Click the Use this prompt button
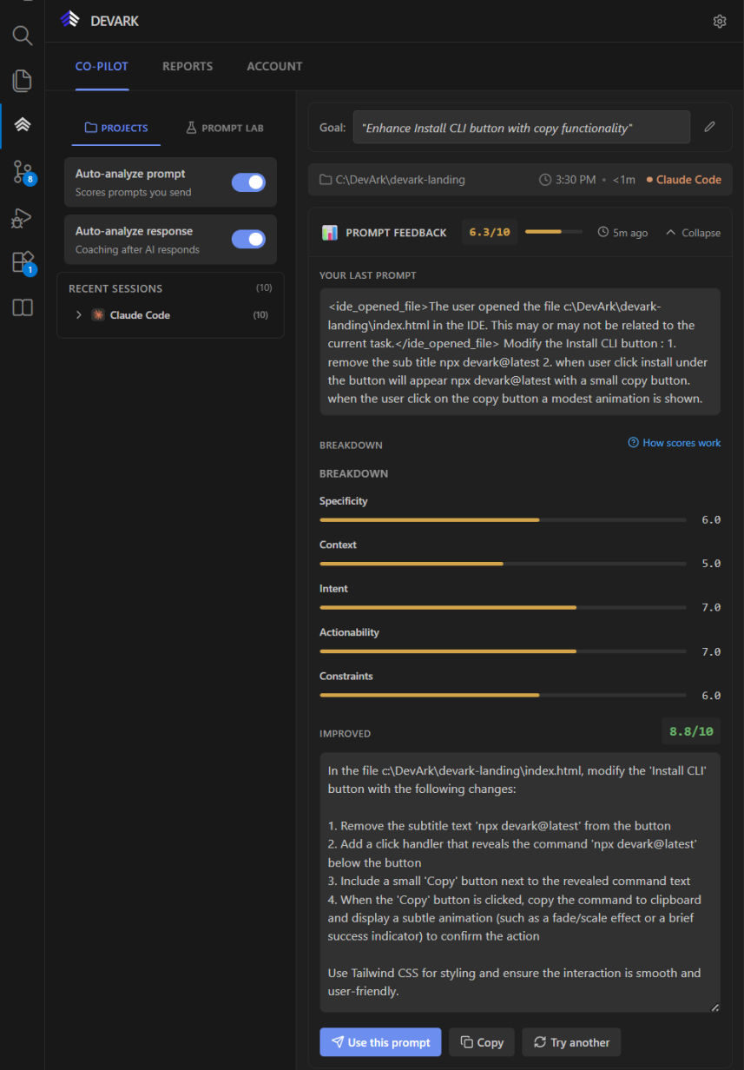This screenshot has height=1070, width=744. [x=379, y=1041]
